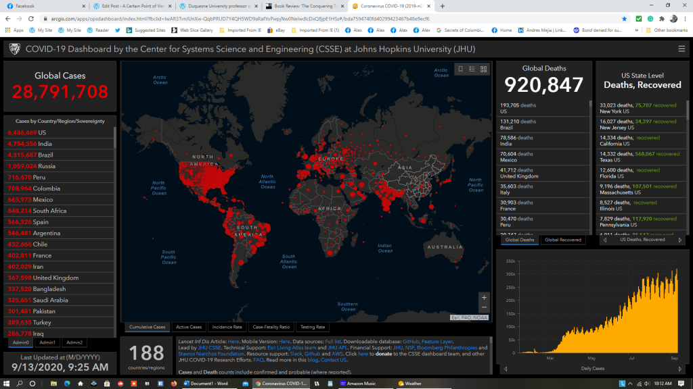Switch to the Active Cases tab
The height and width of the screenshot is (389, 693).
click(189, 327)
